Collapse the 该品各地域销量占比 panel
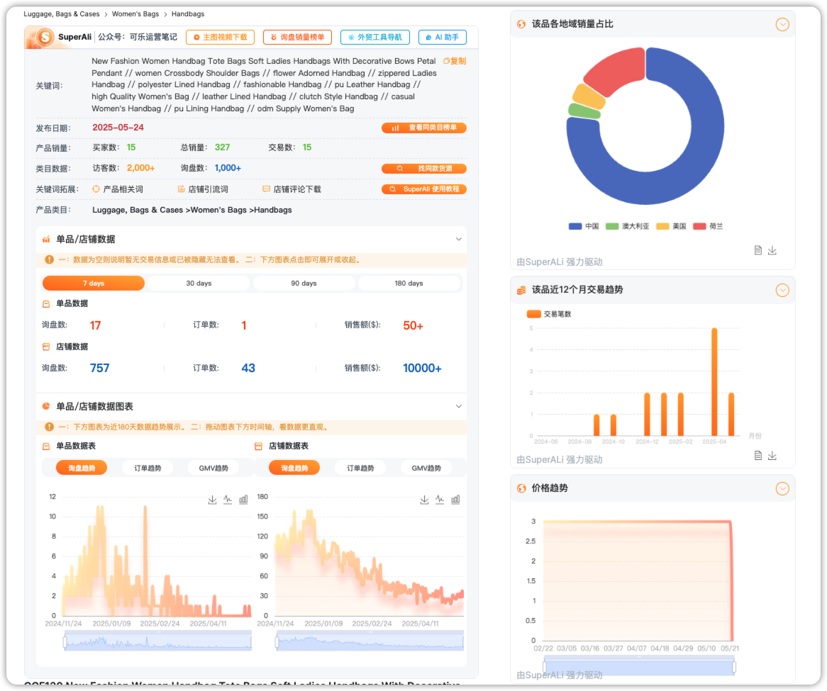Image resolution: width=827 pixels, height=691 pixels. (783, 24)
